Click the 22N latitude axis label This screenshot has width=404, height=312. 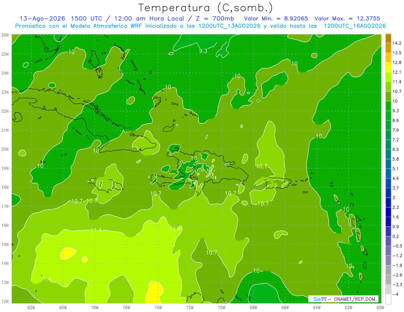5,111
